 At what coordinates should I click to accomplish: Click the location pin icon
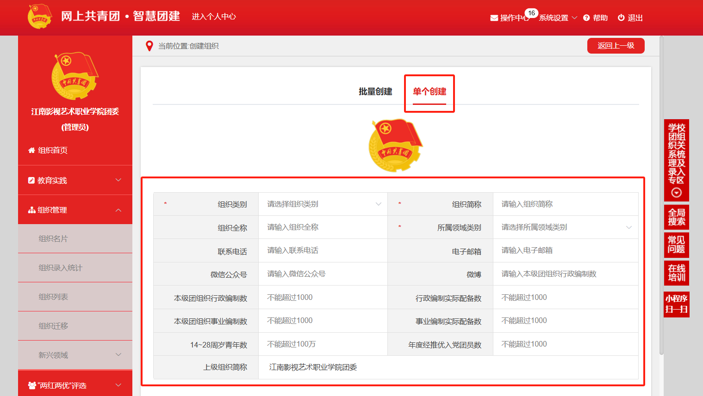coord(149,46)
